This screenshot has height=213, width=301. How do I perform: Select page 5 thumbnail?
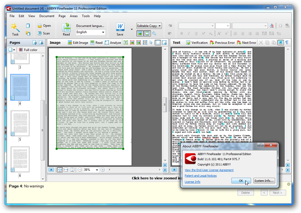[20, 123]
